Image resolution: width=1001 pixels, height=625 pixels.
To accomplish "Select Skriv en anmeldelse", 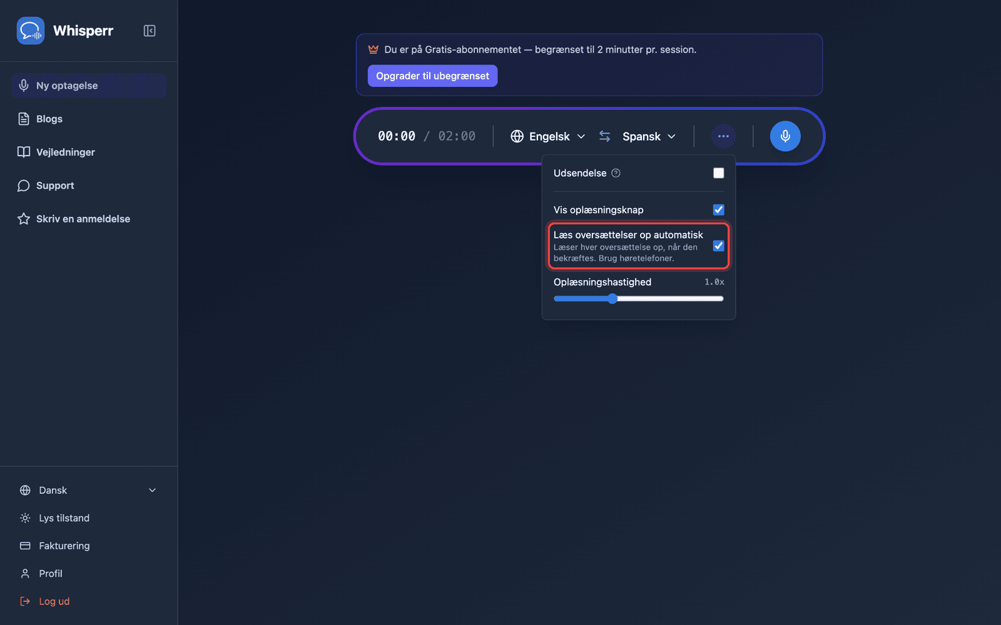I will click(88, 219).
